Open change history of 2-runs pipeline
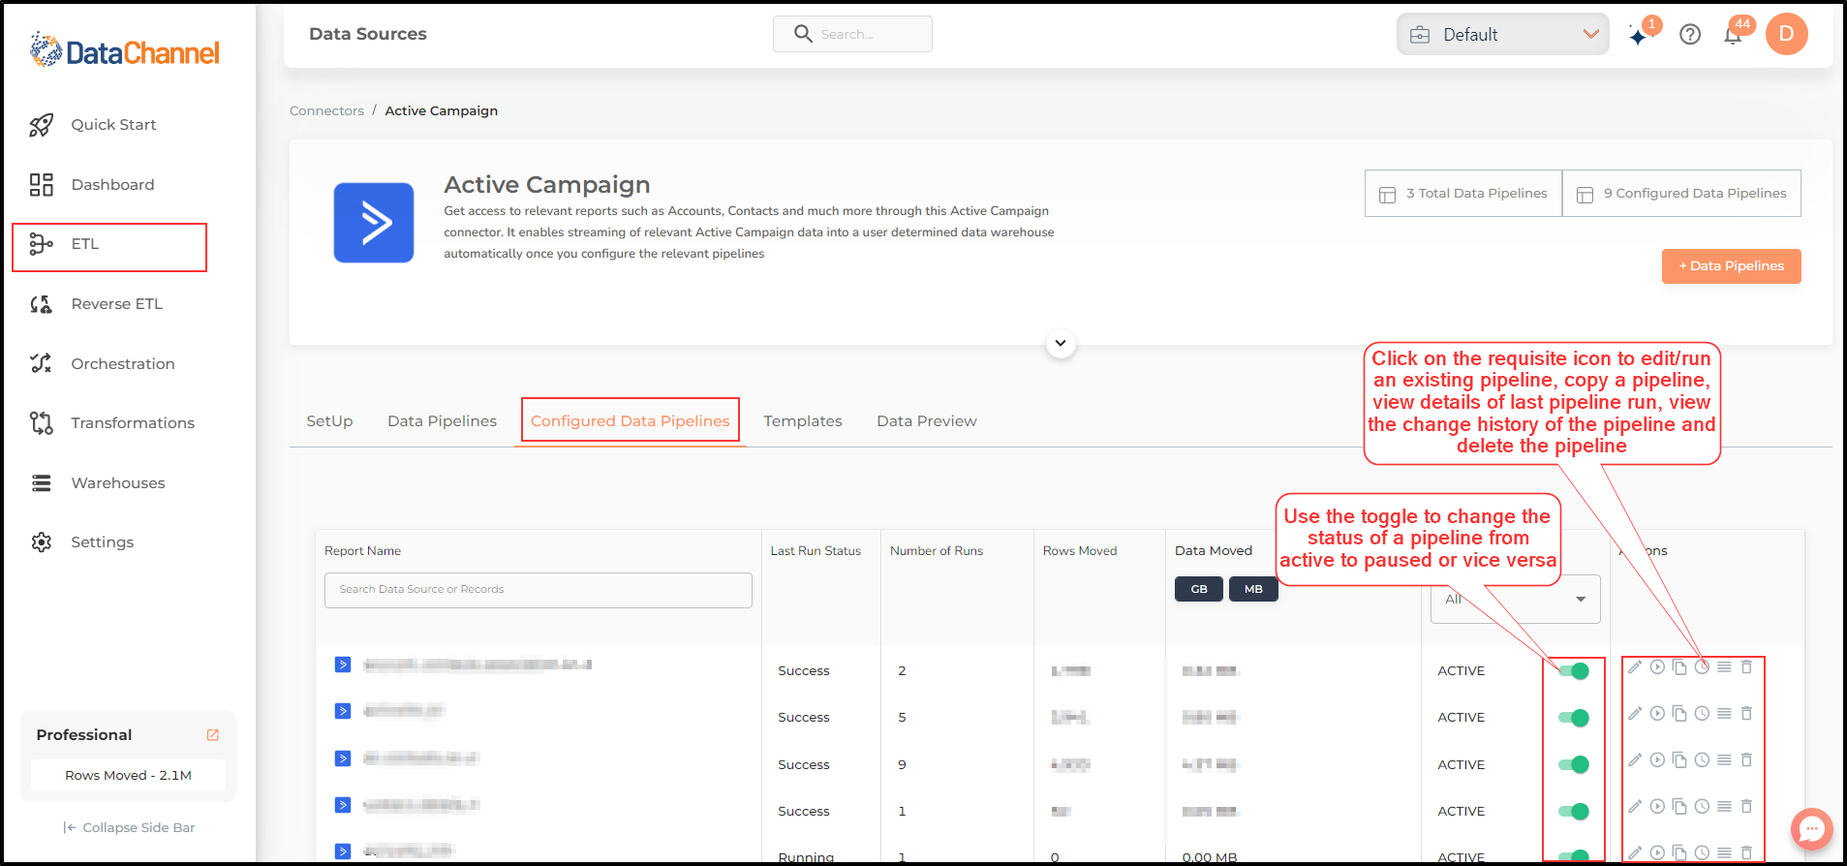 1724,666
